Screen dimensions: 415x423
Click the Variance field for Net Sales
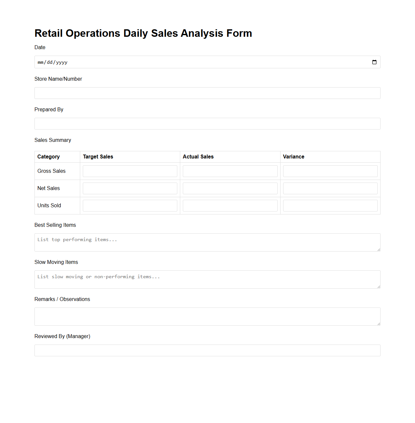[x=330, y=188]
